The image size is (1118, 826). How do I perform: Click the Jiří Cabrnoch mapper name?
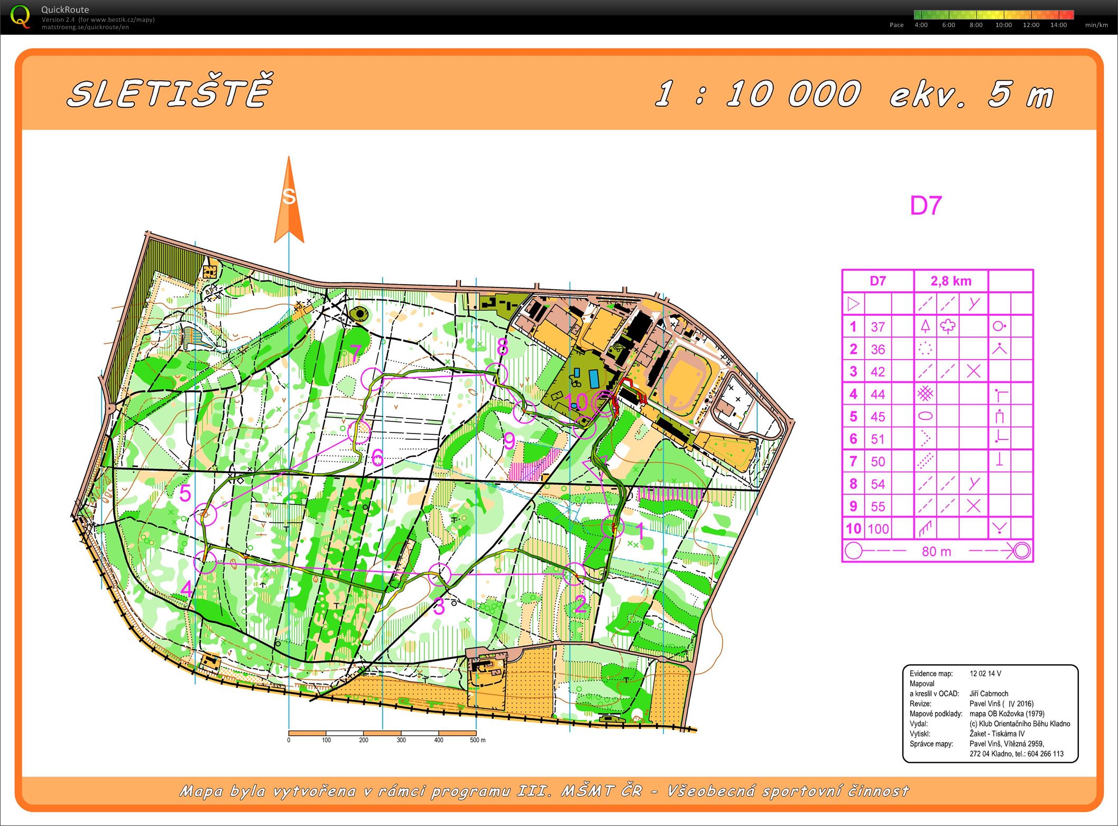(x=988, y=693)
